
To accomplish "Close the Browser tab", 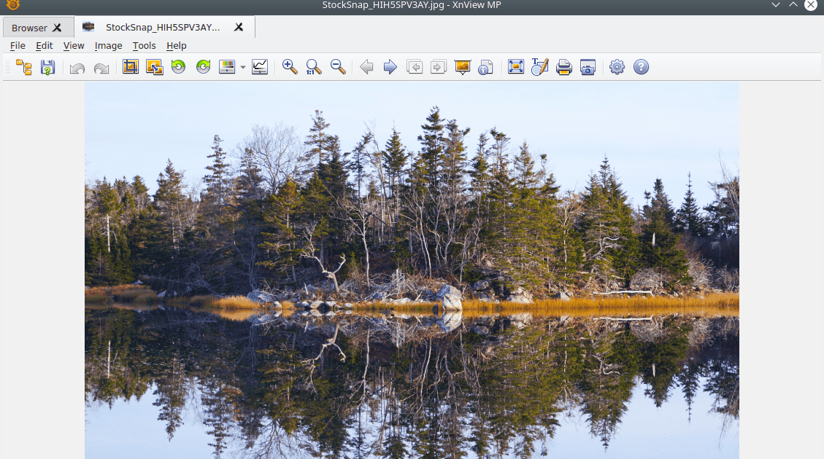I will pyautogui.click(x=57, y=28).
